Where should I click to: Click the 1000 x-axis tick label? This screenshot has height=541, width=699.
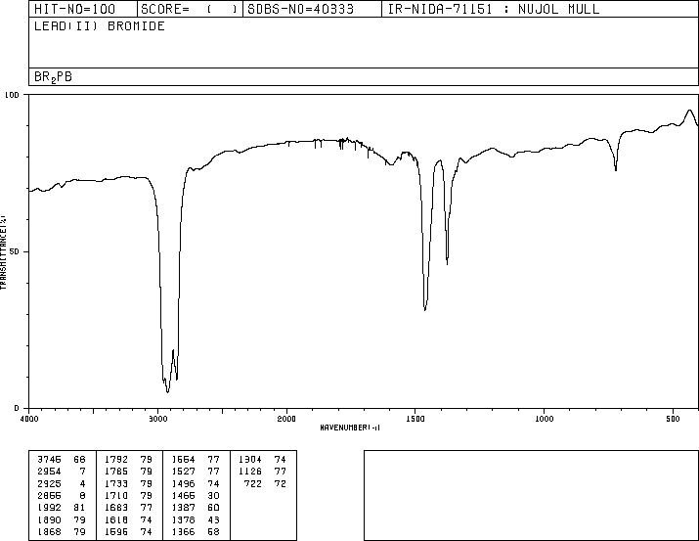pyautogui.click(x=544, y=419)
